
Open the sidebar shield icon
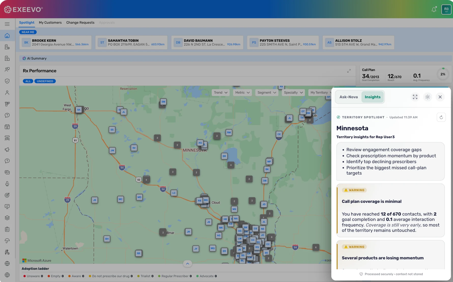[x=7, y=81]
